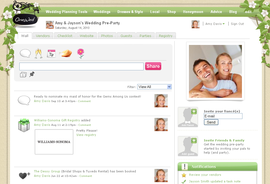Click the heart plus icon on Dessy post
The image size is (270, 184).
click(24, 176)
